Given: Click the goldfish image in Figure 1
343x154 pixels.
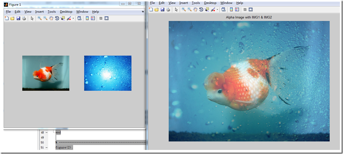Looking at the screenshot, I should 46,73.
